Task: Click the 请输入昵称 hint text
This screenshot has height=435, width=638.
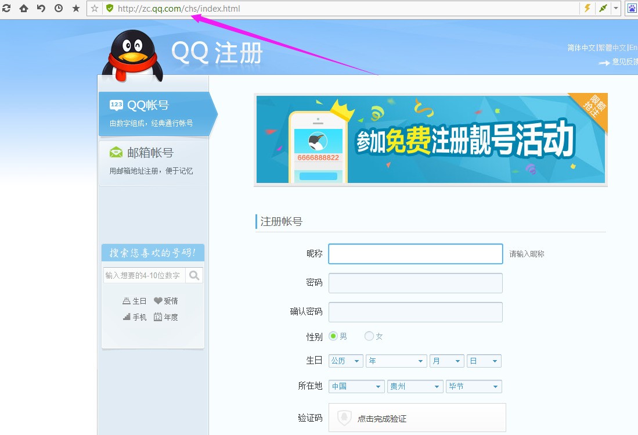Action: point(527,254)
